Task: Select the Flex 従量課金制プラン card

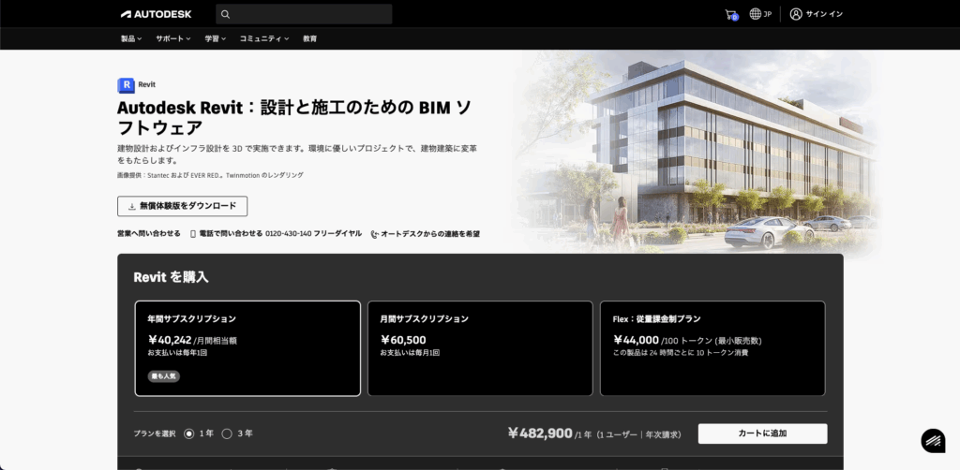Action: coord(712,348)
